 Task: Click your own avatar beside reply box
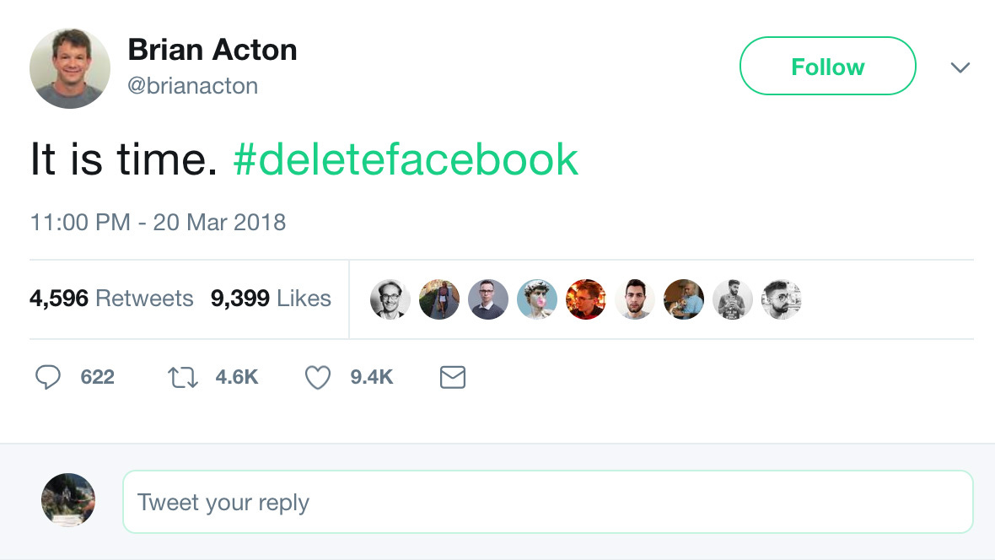(x=68, y=499)
